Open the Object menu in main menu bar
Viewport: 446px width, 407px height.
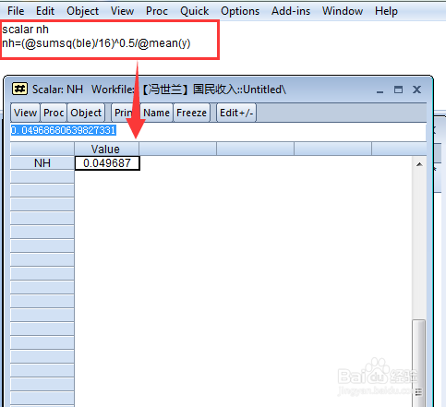point(82,11)
